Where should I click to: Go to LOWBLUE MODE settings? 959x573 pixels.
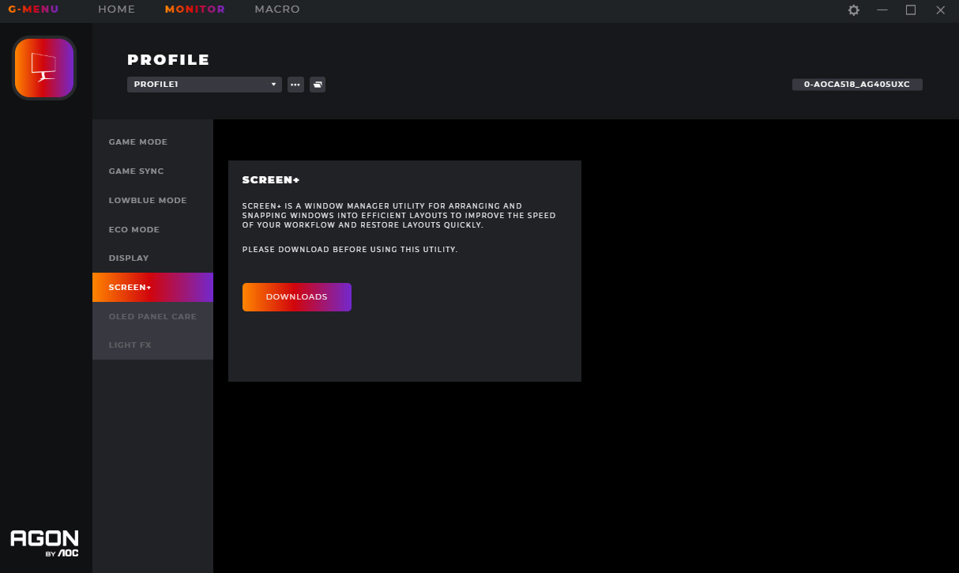(152, 200)
